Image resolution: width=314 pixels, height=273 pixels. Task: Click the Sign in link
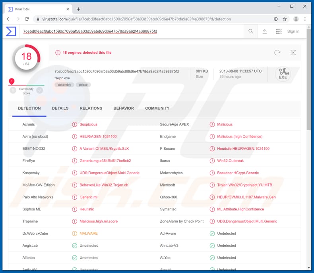coord(293,31)
